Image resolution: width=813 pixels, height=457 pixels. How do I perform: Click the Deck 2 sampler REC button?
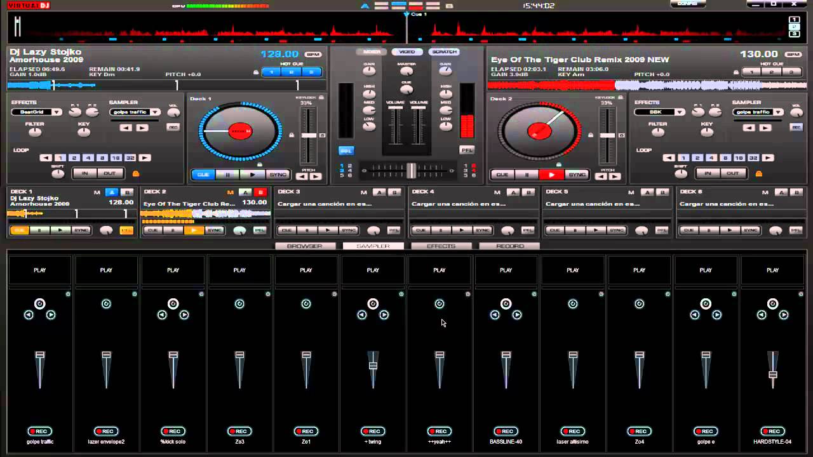796,127
